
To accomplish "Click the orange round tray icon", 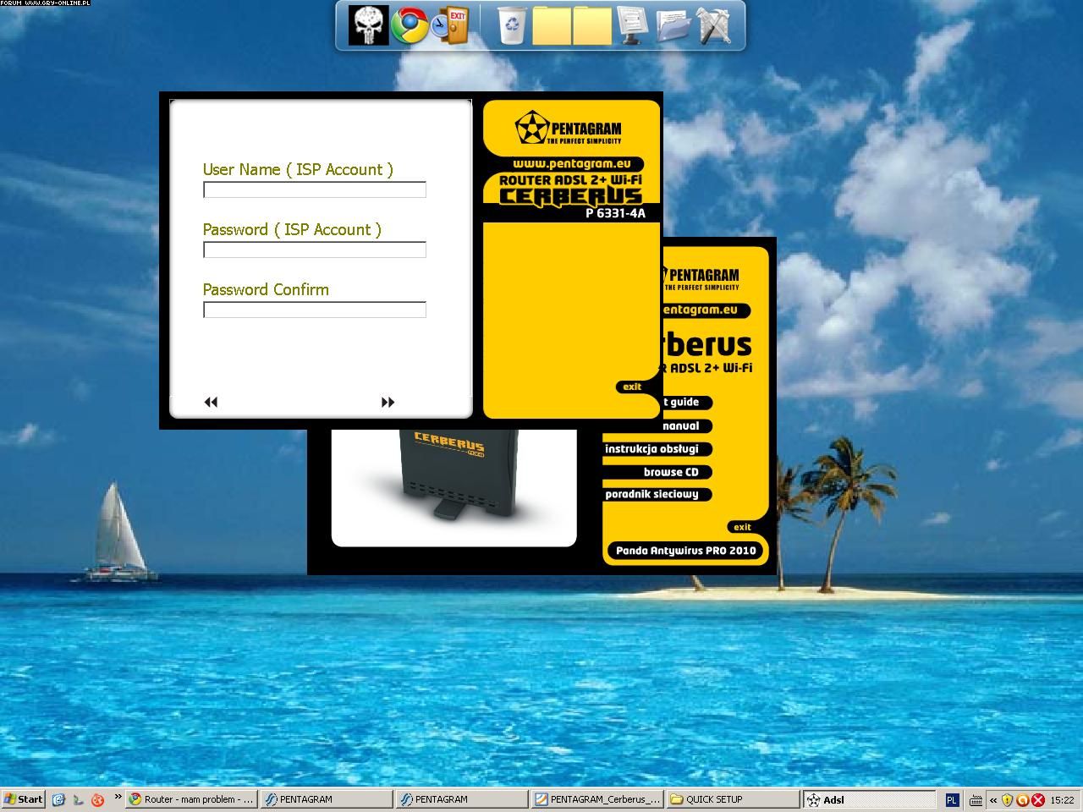I will click(x=1022, y=799).
